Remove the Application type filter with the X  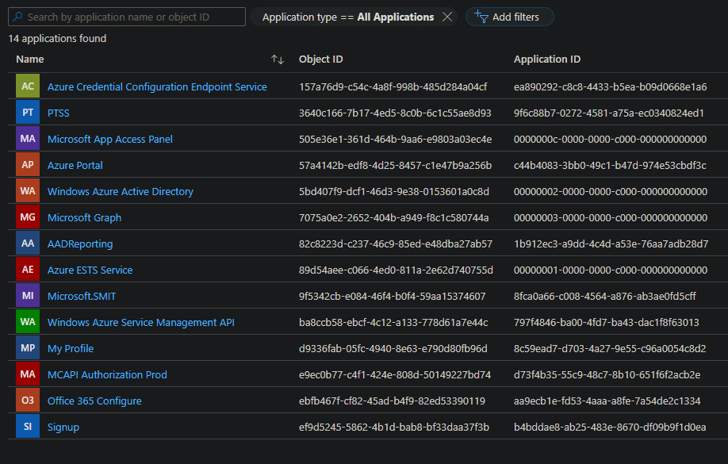coord(447,17)
